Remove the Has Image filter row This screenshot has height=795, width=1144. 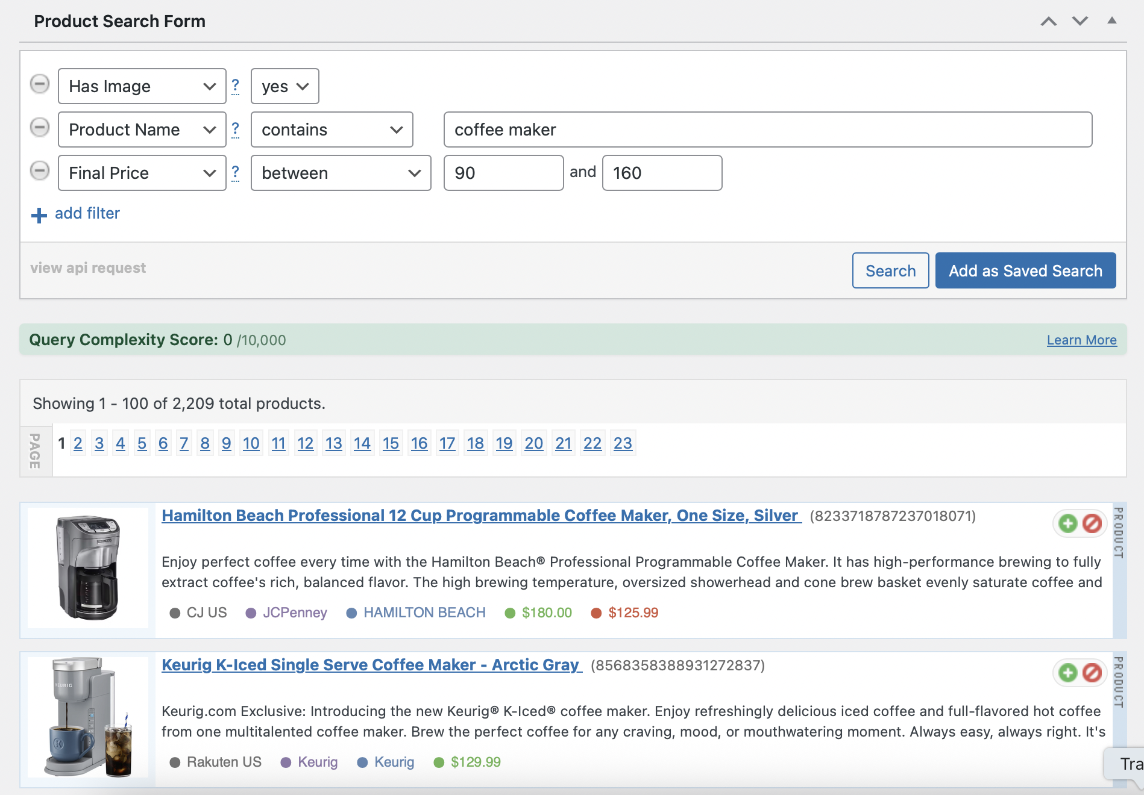(40, 84)
